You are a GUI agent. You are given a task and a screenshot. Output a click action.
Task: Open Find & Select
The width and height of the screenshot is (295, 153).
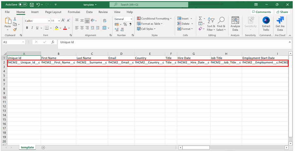221,24
